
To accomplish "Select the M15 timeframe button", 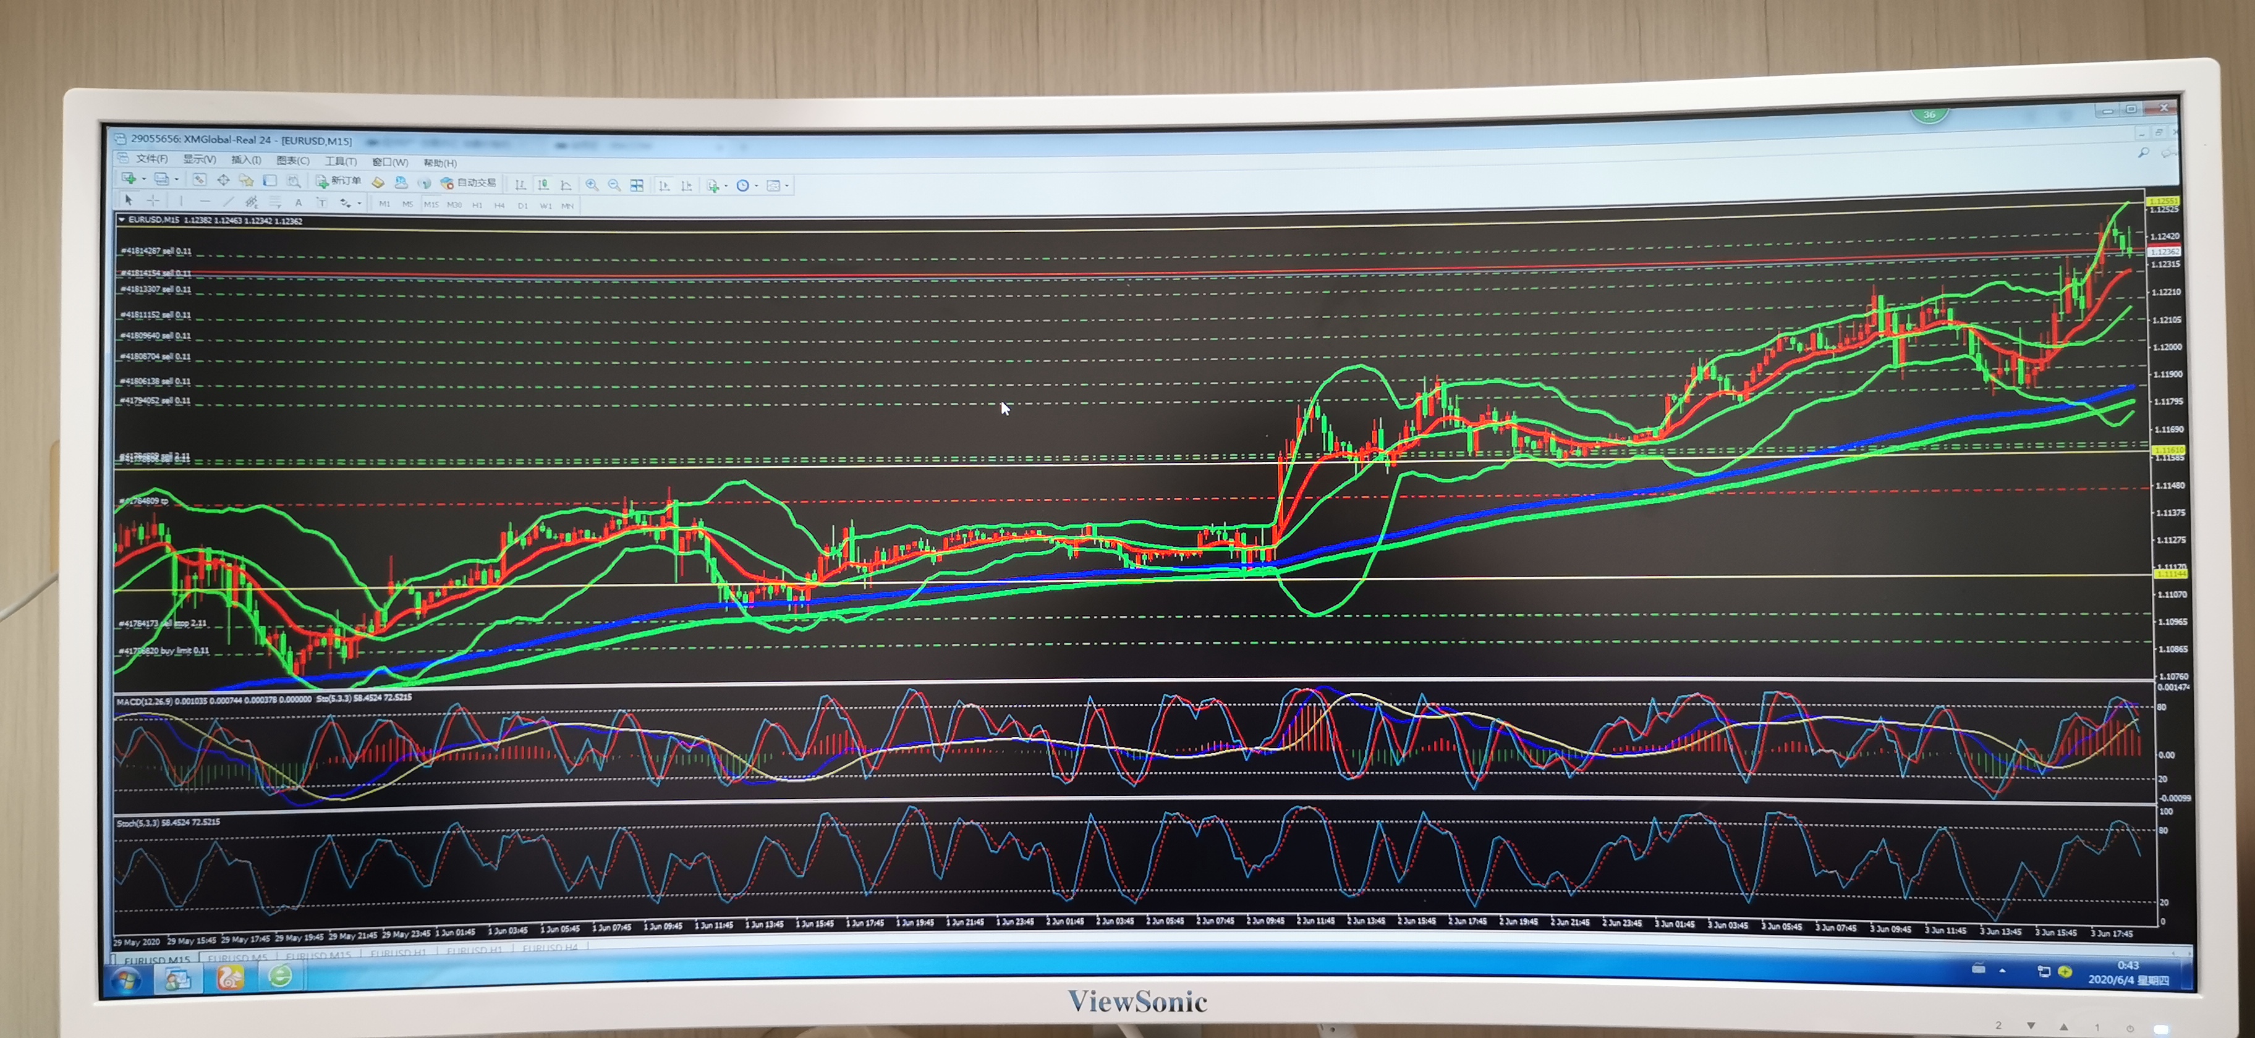I will click(431, 206).
